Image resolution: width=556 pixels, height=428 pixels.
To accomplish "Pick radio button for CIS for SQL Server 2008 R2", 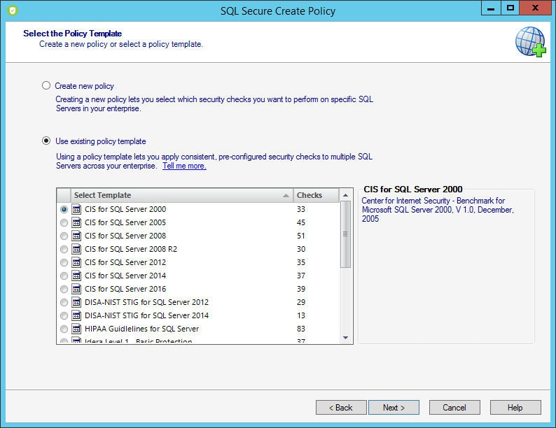I will (x=64, y=249).
